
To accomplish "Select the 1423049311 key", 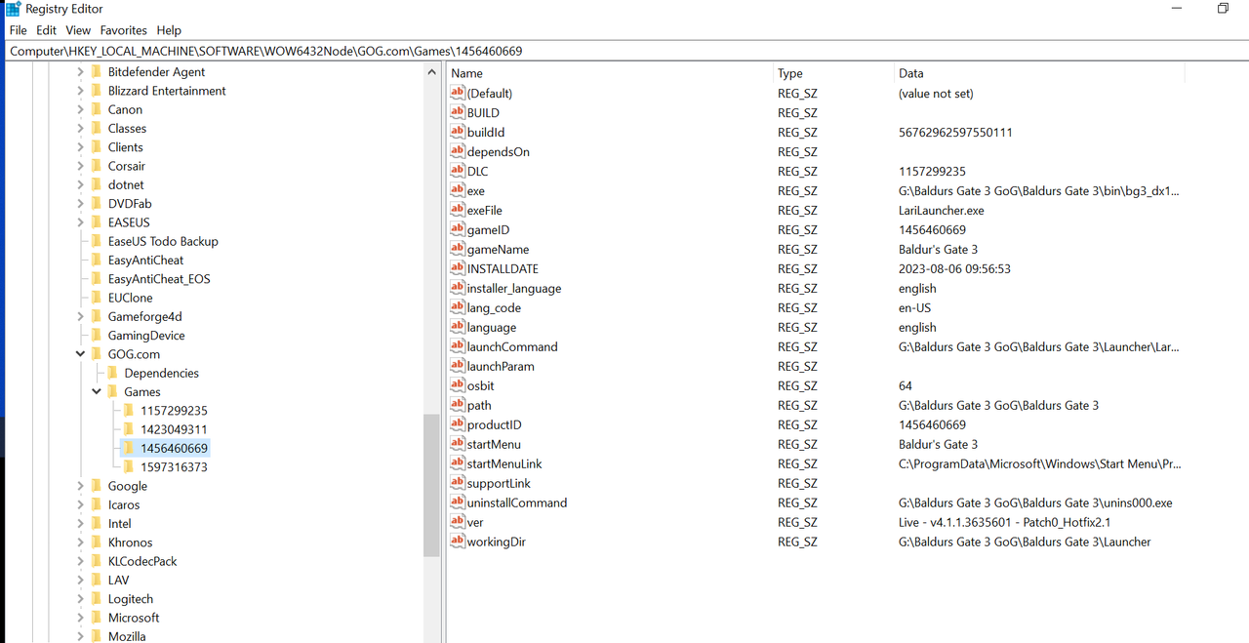I will click(174, 429).
